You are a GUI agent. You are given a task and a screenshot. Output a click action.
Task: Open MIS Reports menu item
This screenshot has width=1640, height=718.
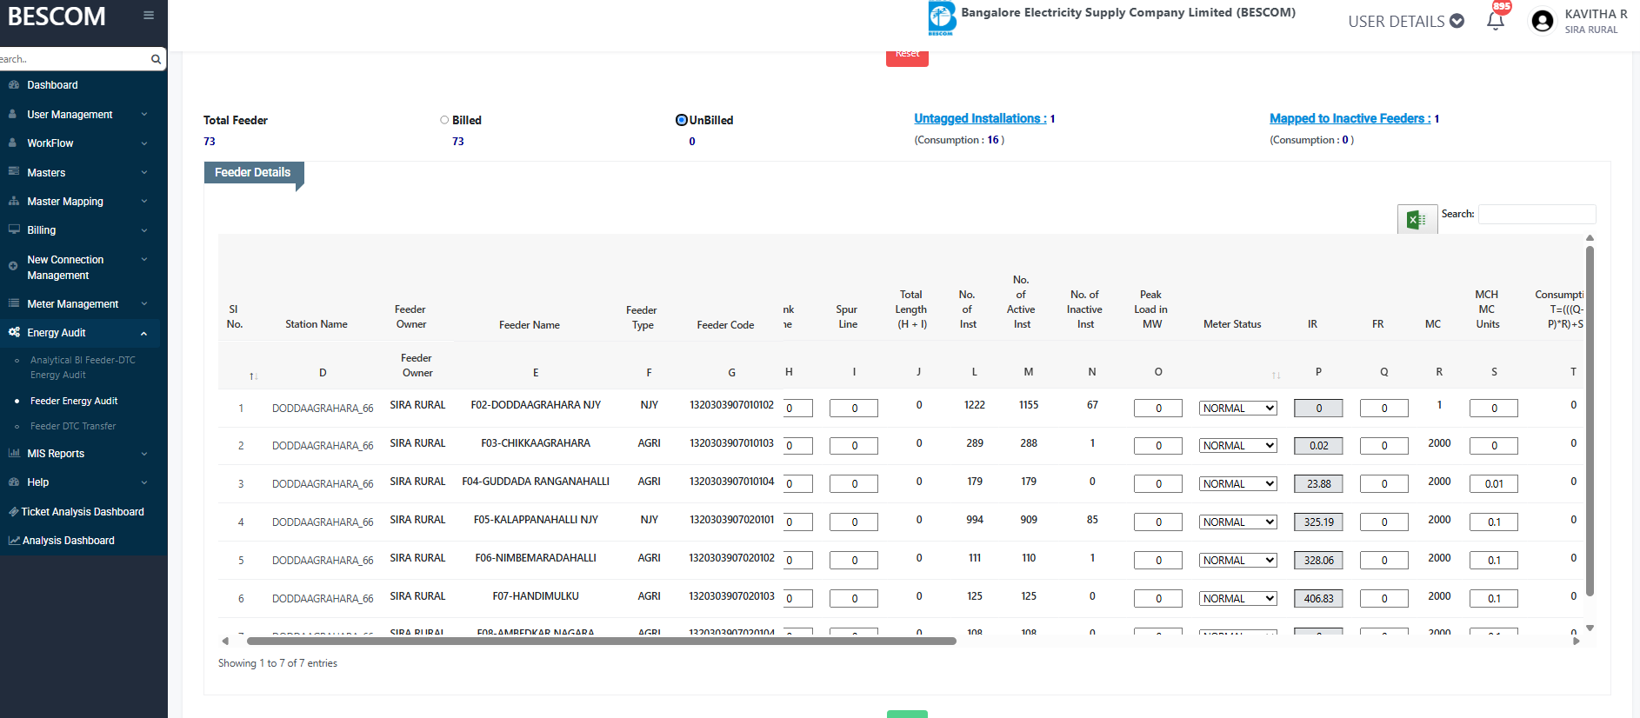click(x=56, y=454)
